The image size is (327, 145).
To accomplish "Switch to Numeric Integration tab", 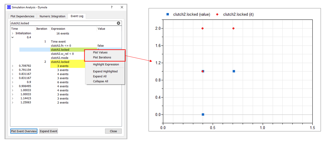I will 52,16.
